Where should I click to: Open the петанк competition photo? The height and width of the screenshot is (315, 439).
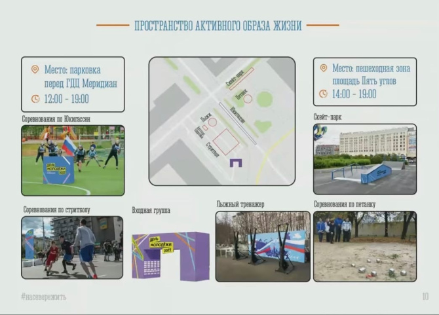tap(364, 246)
